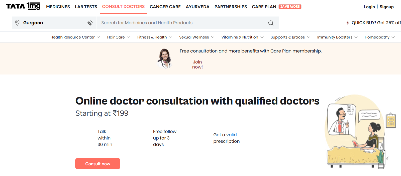This screenshot has height=176, width=401.
Task: Expand the Hair Care menu chevron
Action: tap(129, 37)
